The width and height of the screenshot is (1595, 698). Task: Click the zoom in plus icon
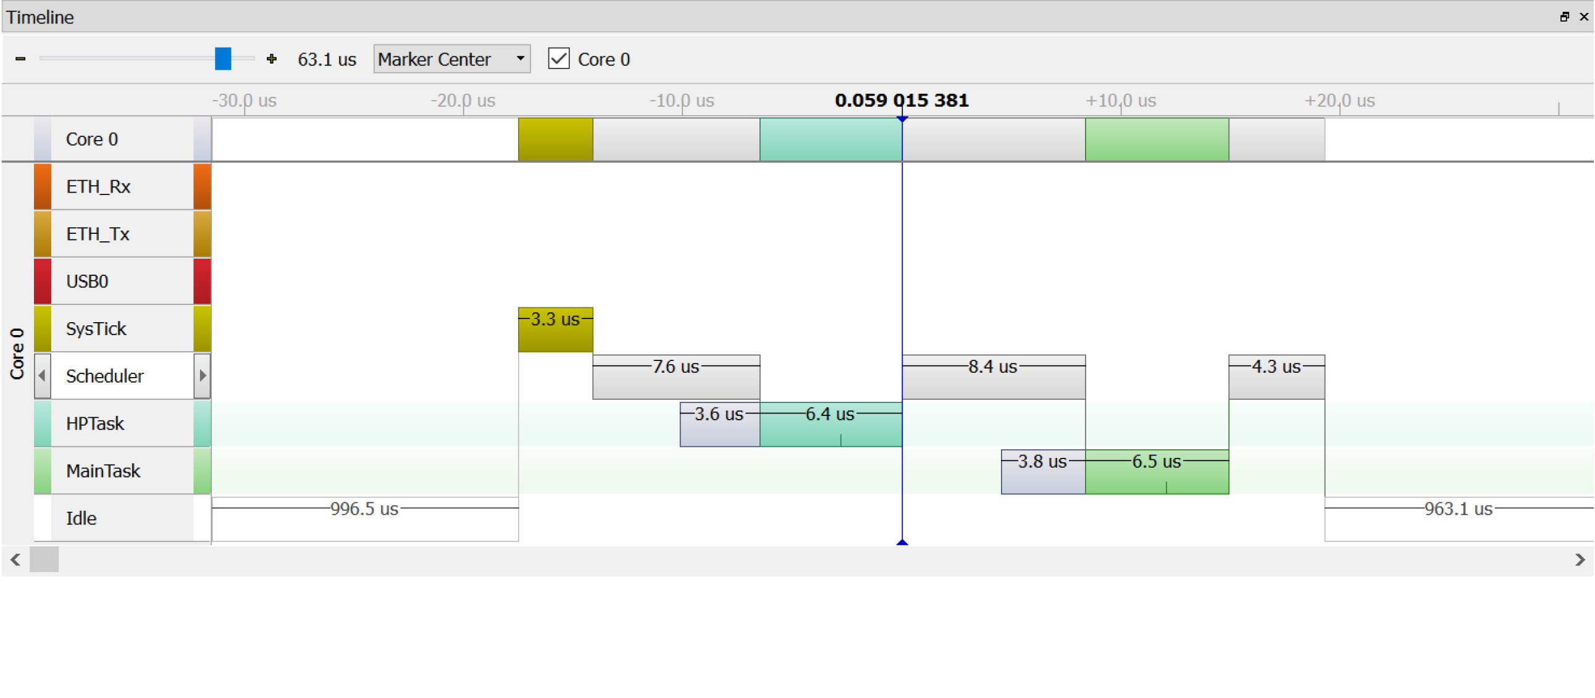[271, 59]
